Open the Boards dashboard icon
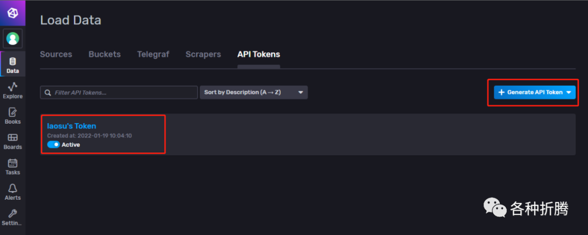Screen dimensions: 588x235 [x=13, y=141]
